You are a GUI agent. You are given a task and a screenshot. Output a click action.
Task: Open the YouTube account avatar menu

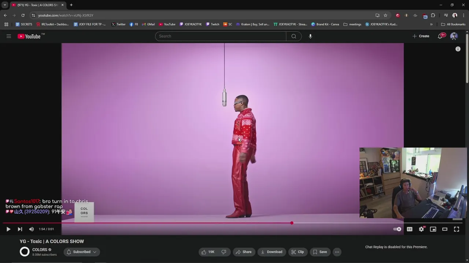pyautogui.click(x=454, y=36)
